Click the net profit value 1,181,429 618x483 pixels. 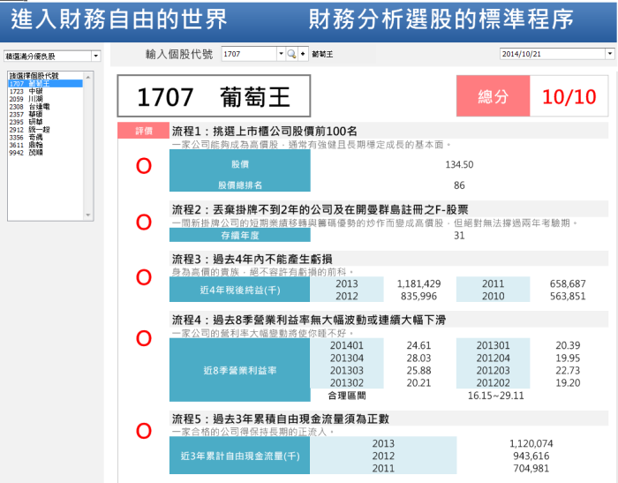click(418, 284)
